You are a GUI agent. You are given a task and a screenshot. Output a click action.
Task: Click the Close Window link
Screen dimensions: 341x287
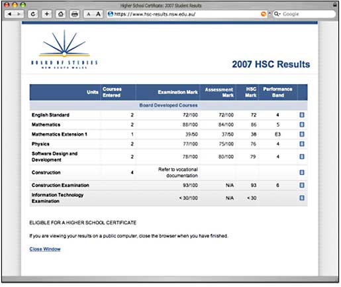coord(45,249)
